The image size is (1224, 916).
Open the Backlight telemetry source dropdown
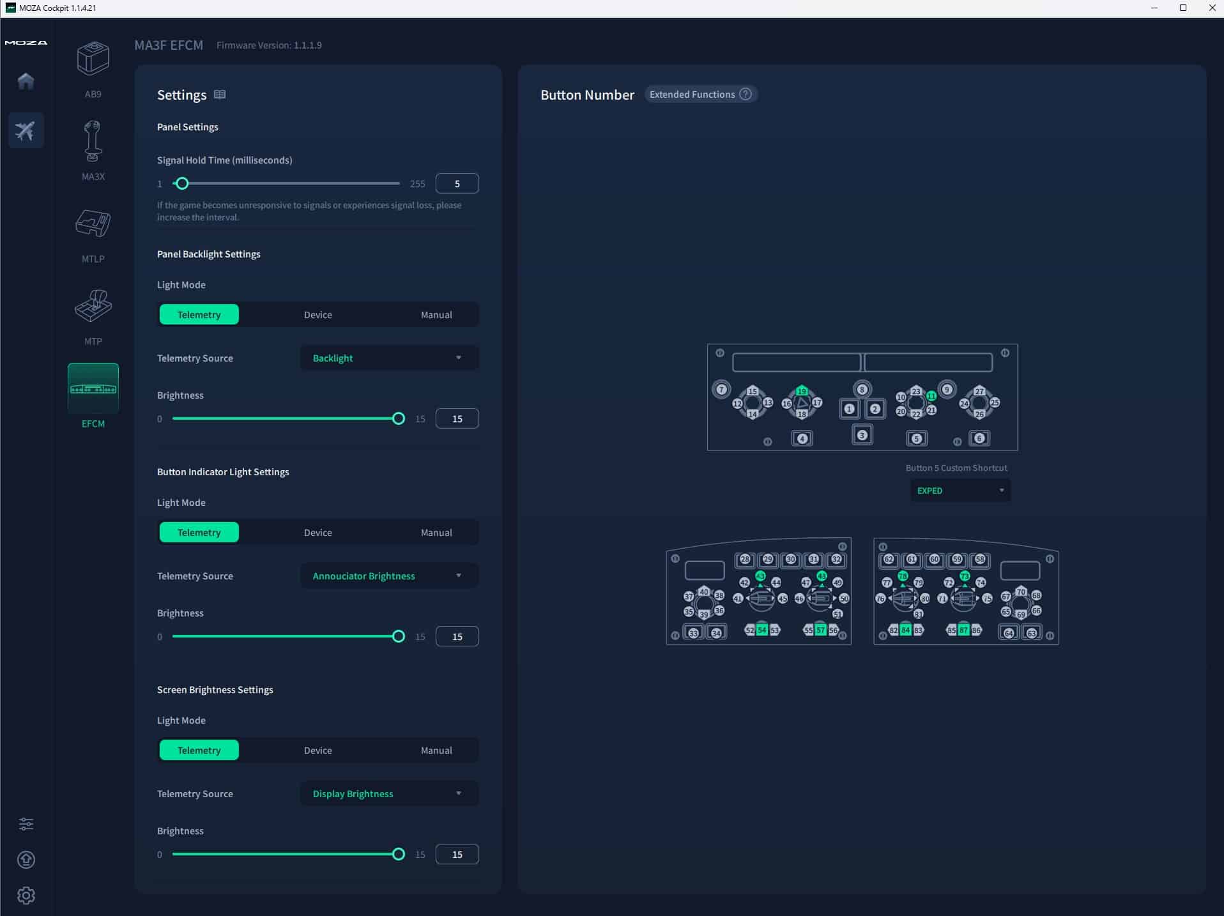(x=389, y=358)
